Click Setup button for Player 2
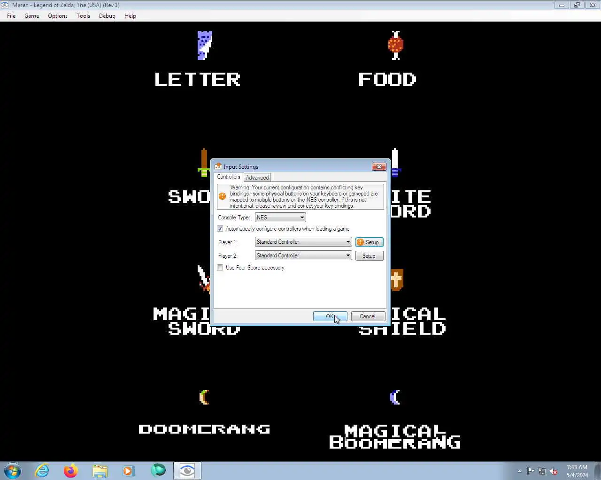This screenshot has height=480, width=601. 369,256
